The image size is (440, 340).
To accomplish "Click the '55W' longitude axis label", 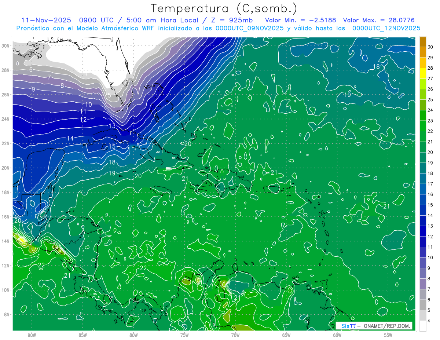I will (x=388, y=335).
